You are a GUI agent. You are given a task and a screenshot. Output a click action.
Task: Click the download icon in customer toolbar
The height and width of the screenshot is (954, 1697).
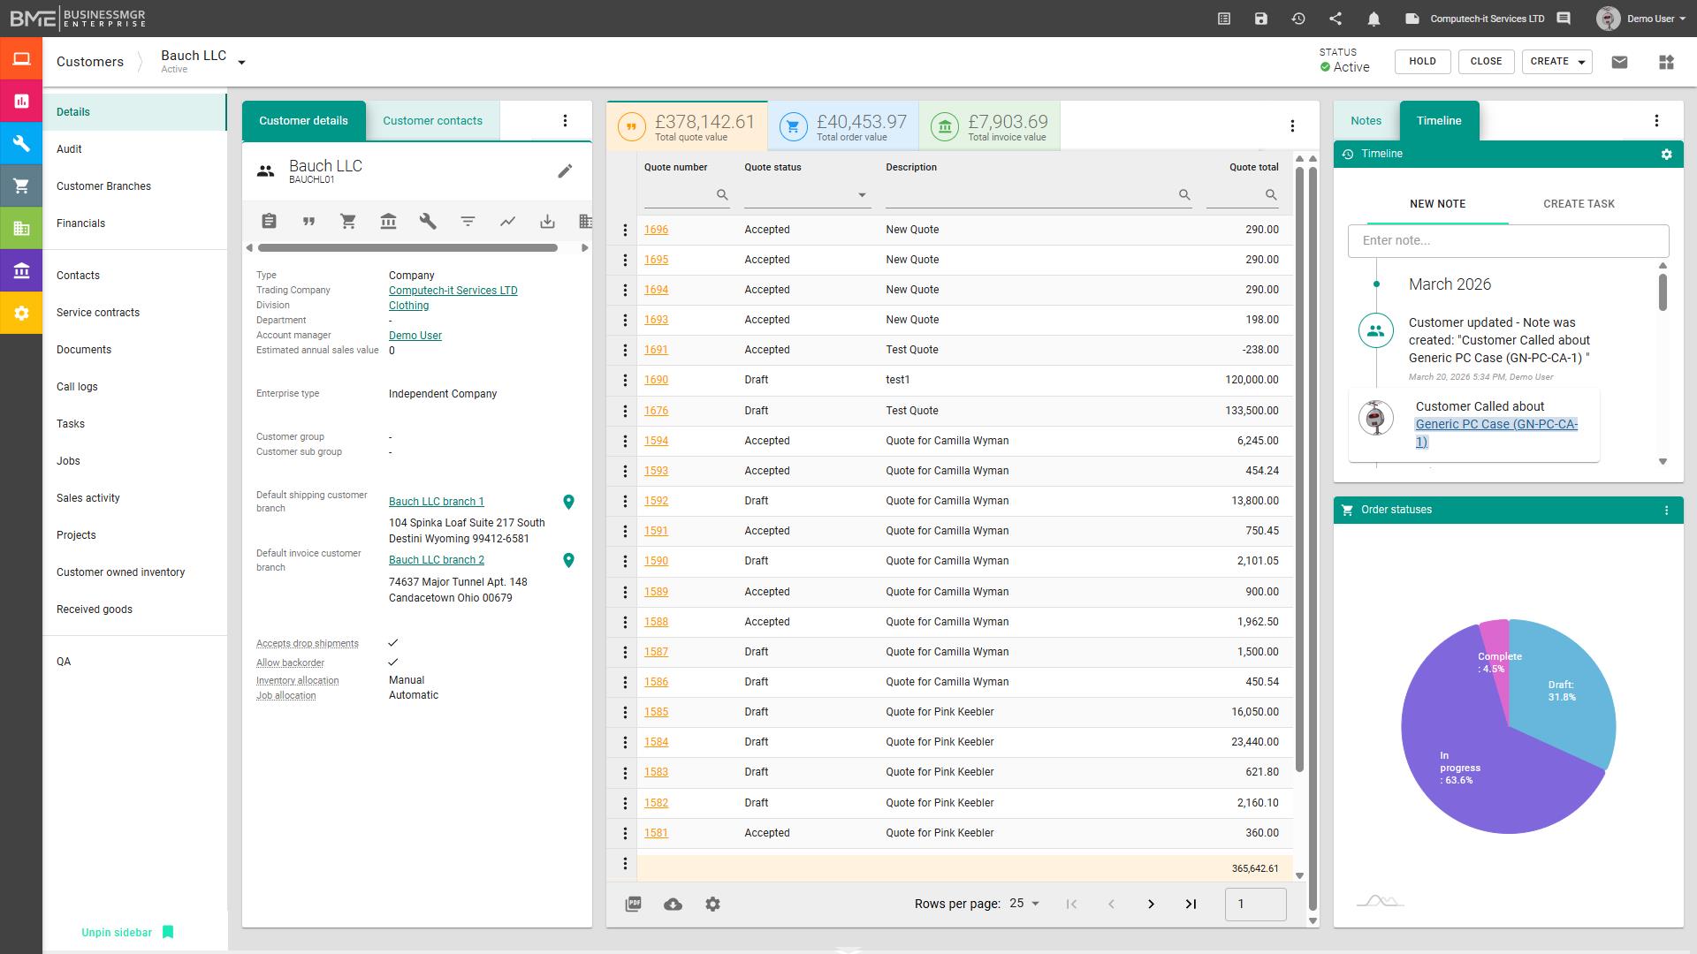547,221
